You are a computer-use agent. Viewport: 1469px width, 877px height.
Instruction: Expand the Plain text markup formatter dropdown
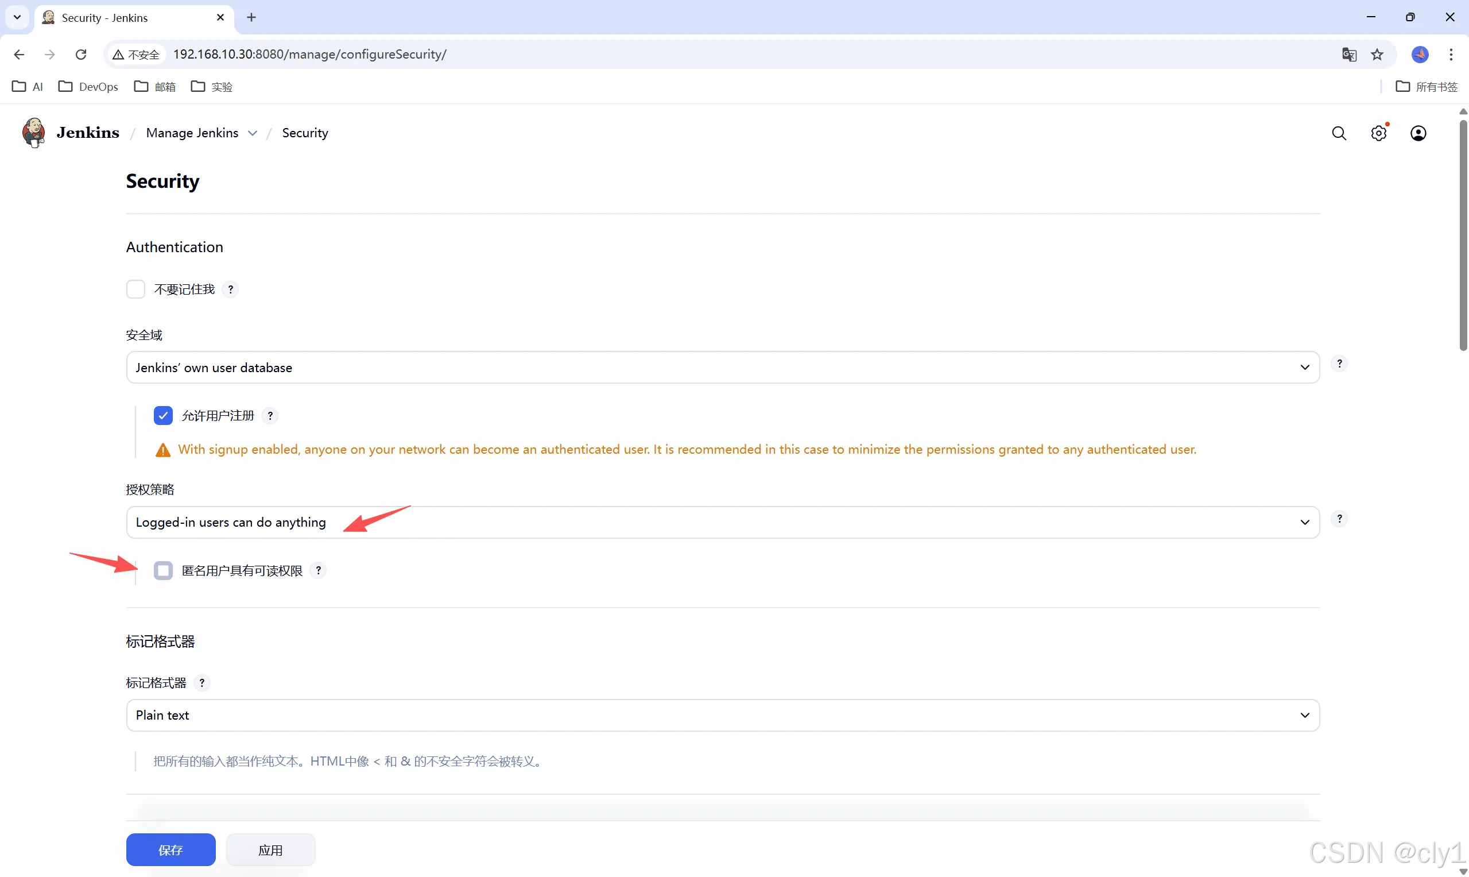pos(722,715)
